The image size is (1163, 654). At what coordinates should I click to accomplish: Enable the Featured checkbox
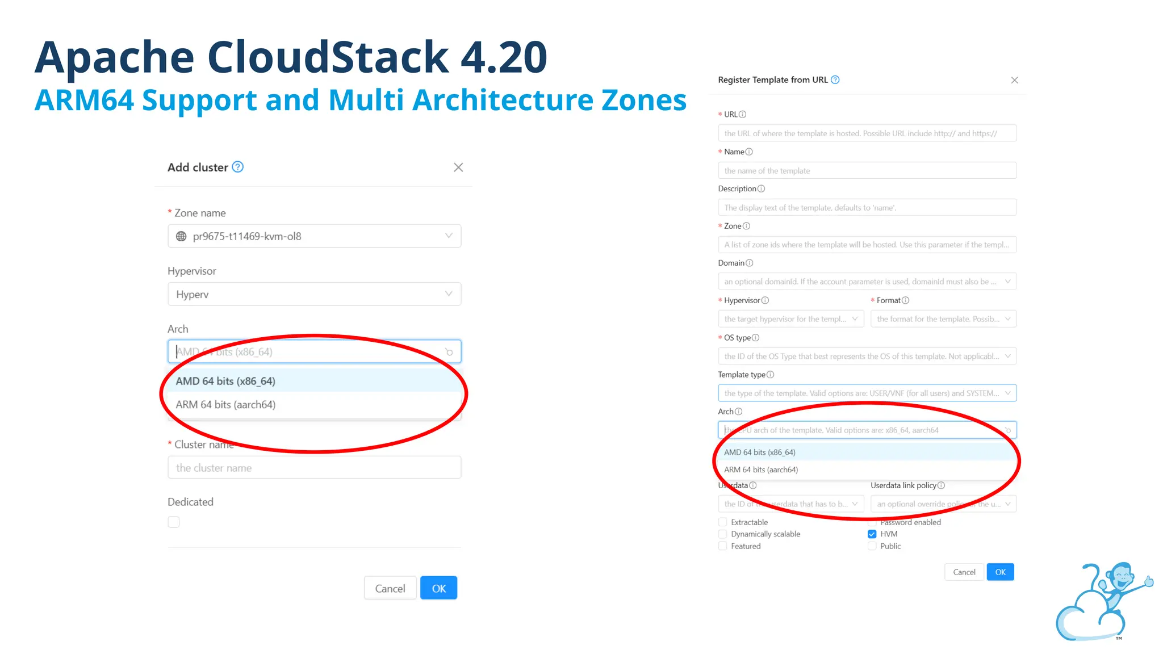pyautogui.click(x=722, y=546)
